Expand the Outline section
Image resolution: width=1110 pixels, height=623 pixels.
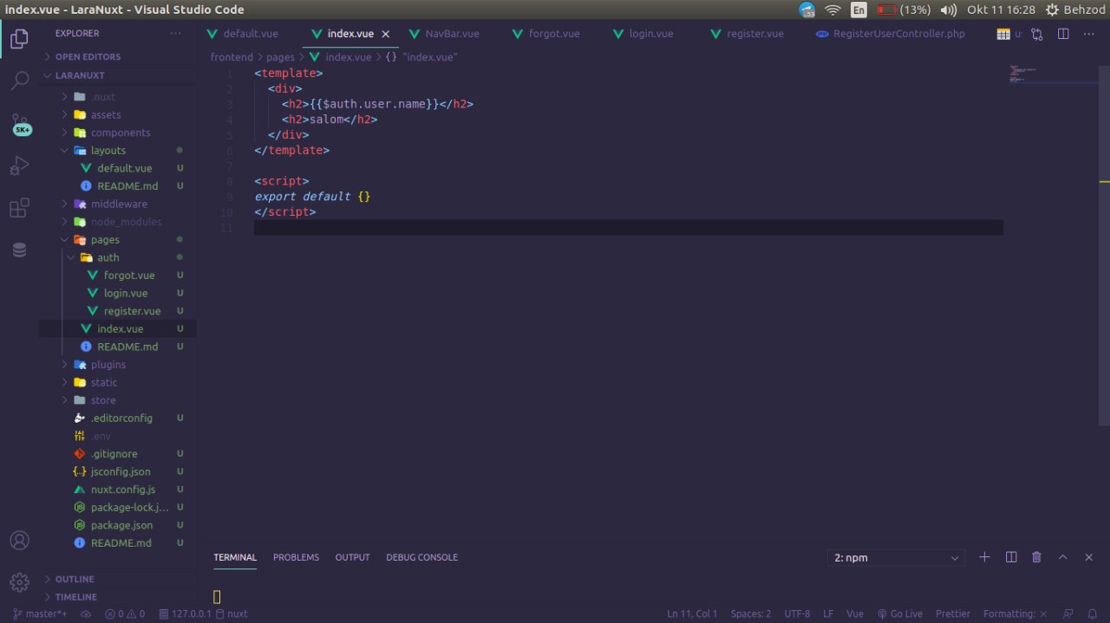click(x=117, y=579)
